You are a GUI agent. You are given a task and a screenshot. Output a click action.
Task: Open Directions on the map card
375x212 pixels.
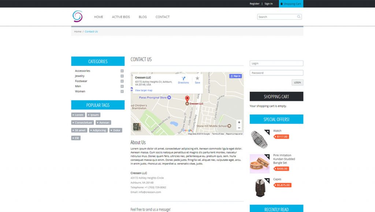183,80
